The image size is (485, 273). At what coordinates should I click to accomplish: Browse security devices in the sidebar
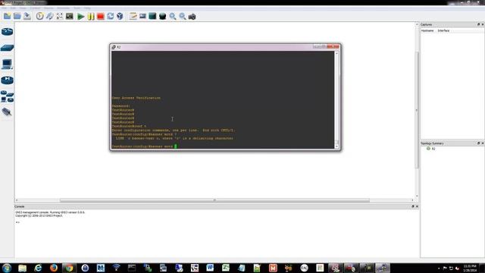pyautogui.click(x=7, y=80)
